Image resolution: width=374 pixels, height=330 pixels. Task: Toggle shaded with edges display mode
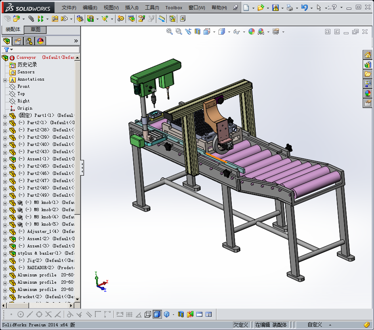pyautogui.click(x=157, y=314)
